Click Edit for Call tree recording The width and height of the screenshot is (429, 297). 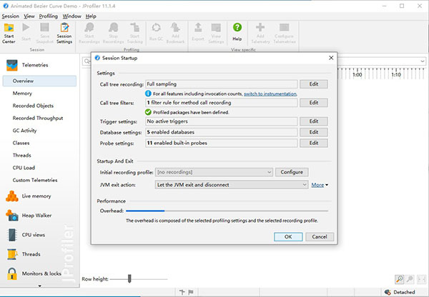[313, 84]
